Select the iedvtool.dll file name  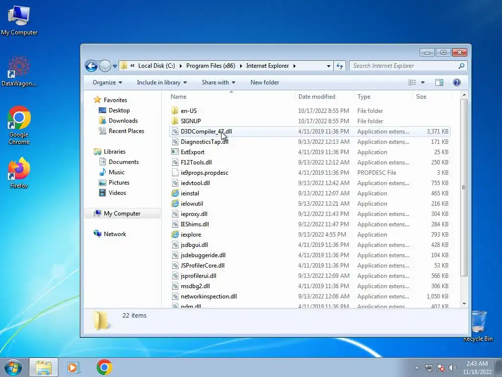point(195,183)
